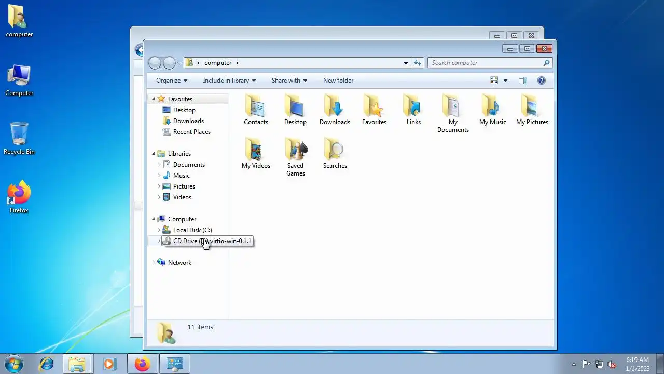Open the view options dropdown arrow
The width and height of the screenshot is (664, 374).
tap(506, 81)
